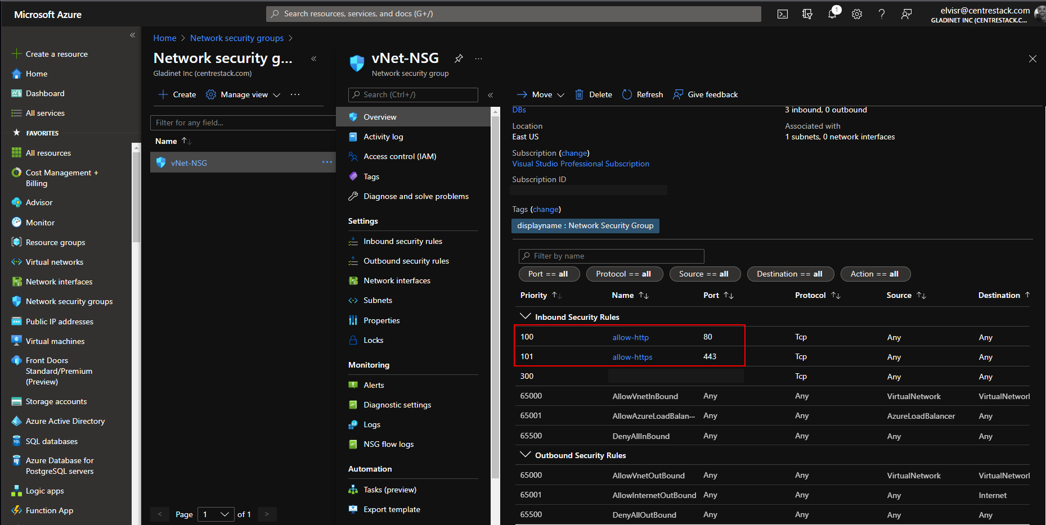Click Network security groups breadcrumb link
Screen dimensions: 1046x525
coord(237,38)
